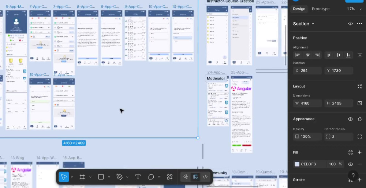Align selection to horizontal centers
Image resolution: width=366 pixels, height=188 pixels.
308,55
